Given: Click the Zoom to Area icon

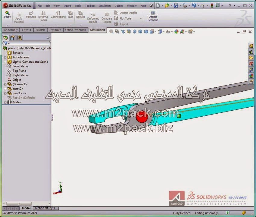Looking at the screenshot, I should coord(117,32).
